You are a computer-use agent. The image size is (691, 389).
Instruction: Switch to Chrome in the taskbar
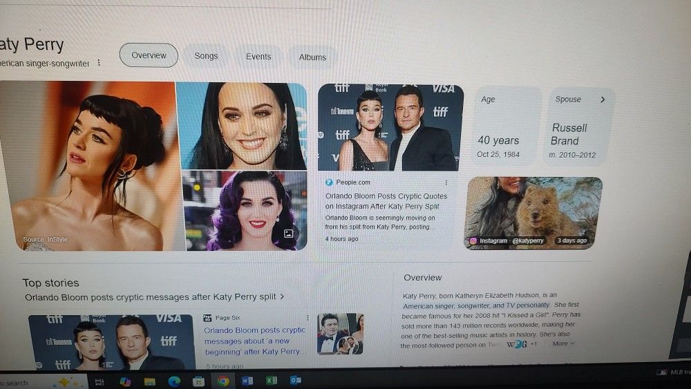(223, 381)
